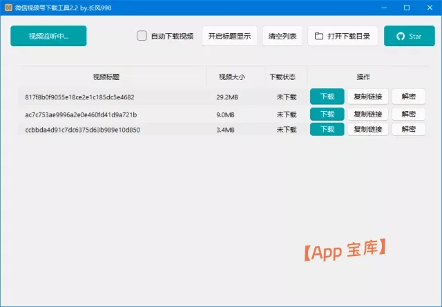This screenshot has width=442, height=307.
Task: Clear list with 清空列表 button
Action: [x=282, y=36]
